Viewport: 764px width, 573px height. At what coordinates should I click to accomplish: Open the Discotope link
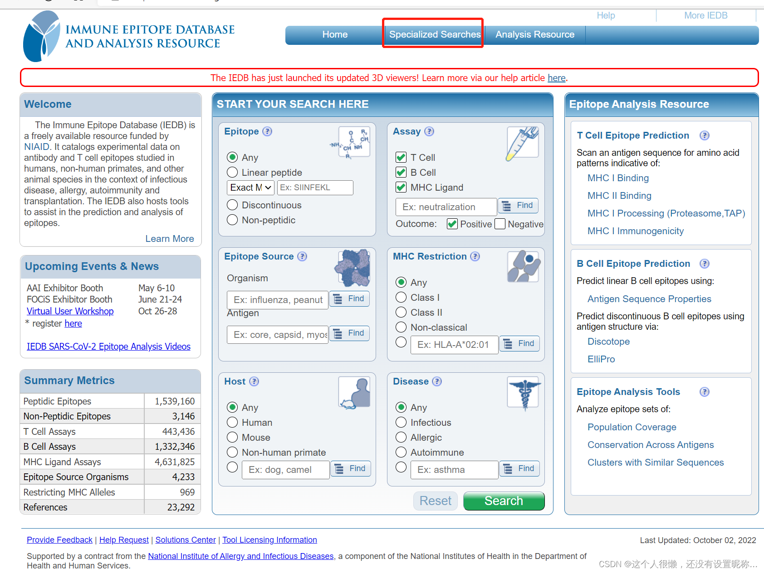[x=608, y=342]
